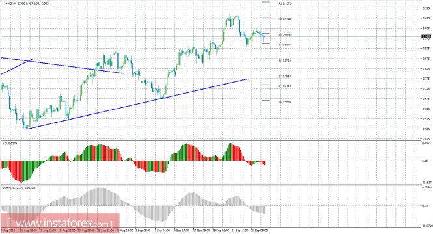Click the 7 Sep 01:00 time axis marker
Image resolution: width=433 pixels, height=234 pixels.
pos(162,230)
